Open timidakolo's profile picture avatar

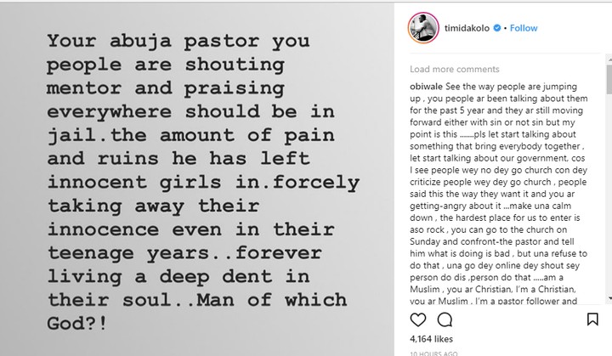(422, 28)
